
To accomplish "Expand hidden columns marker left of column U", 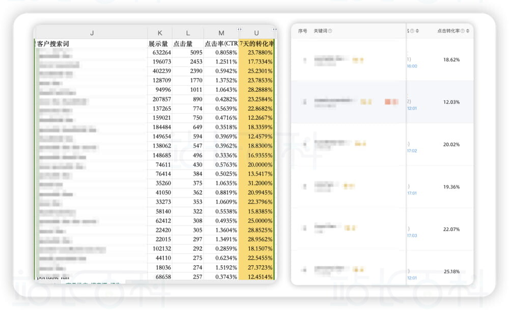I will click(240, 30).
